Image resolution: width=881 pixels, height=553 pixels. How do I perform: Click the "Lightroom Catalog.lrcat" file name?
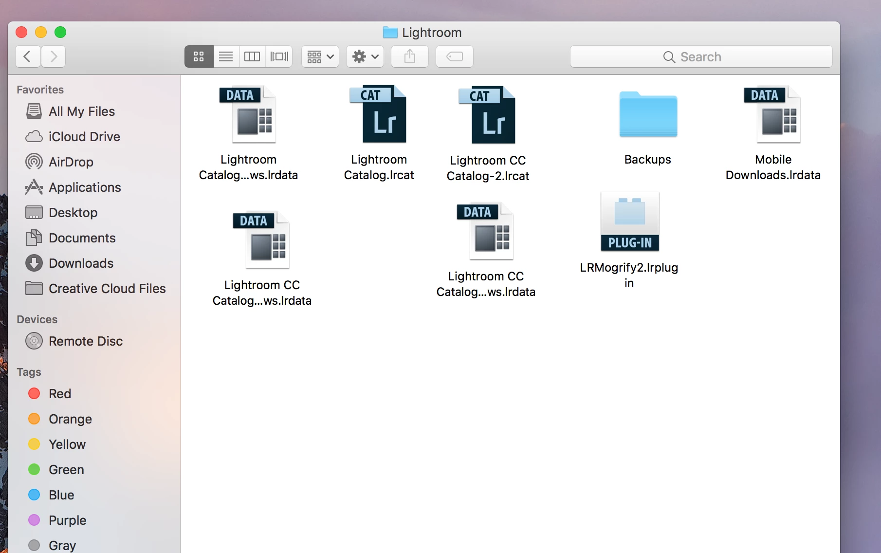point(379,167)
